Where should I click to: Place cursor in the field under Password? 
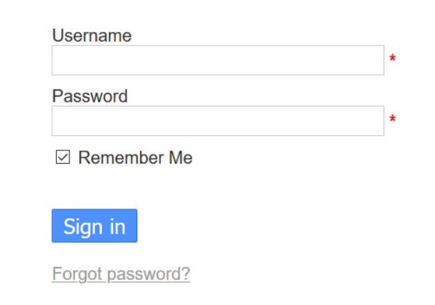(218, 121)
